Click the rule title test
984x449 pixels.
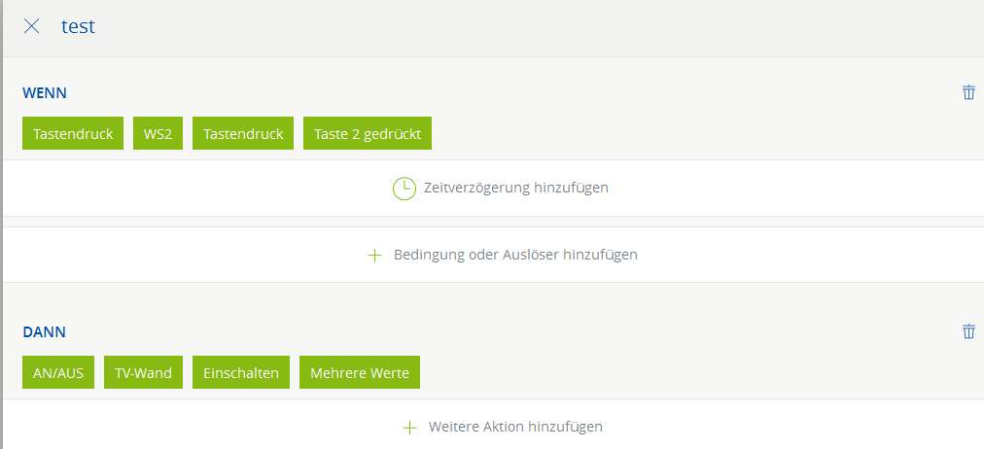[x=78, y=26]
